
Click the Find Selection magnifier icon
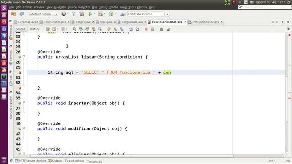pos(74,29)
